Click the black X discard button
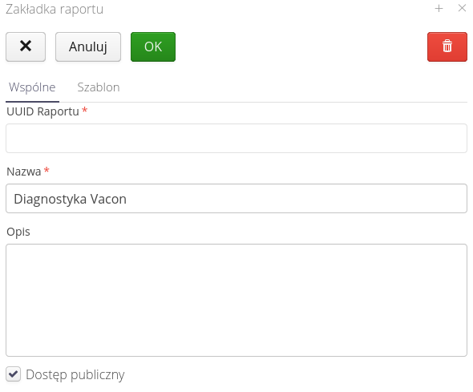Image resolution: width=473 pixels, height=392 pixels. point(26,46)
